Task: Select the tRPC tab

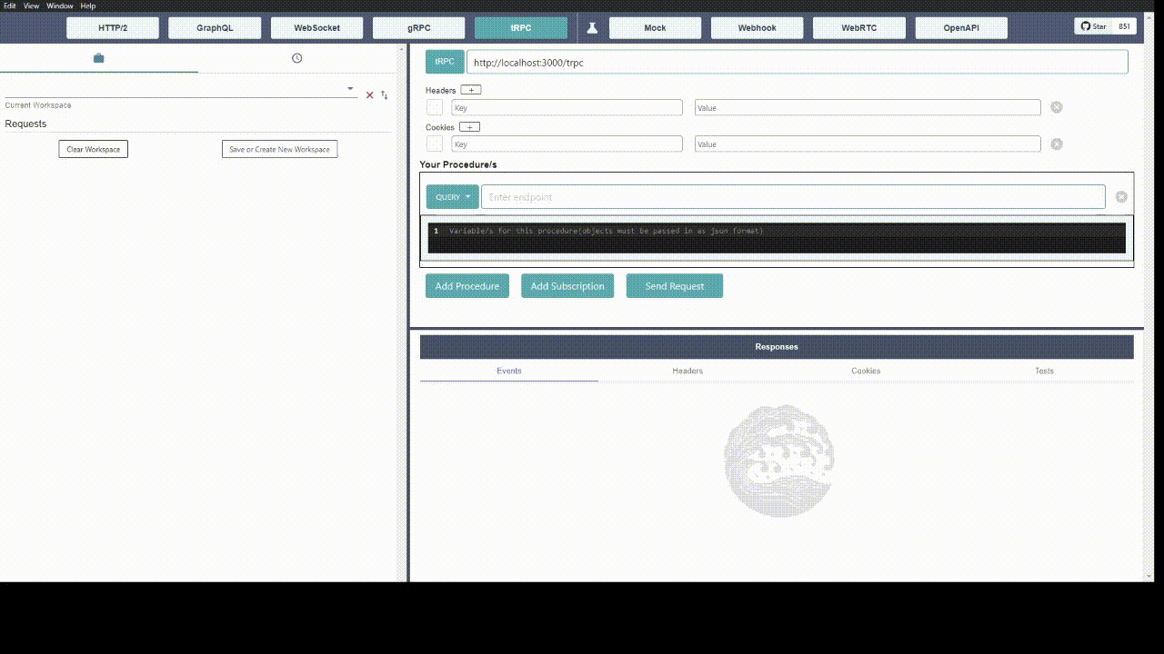Action: [521, 28]
